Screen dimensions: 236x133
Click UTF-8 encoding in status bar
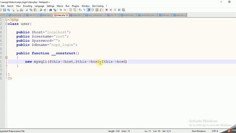pos(215,131)
